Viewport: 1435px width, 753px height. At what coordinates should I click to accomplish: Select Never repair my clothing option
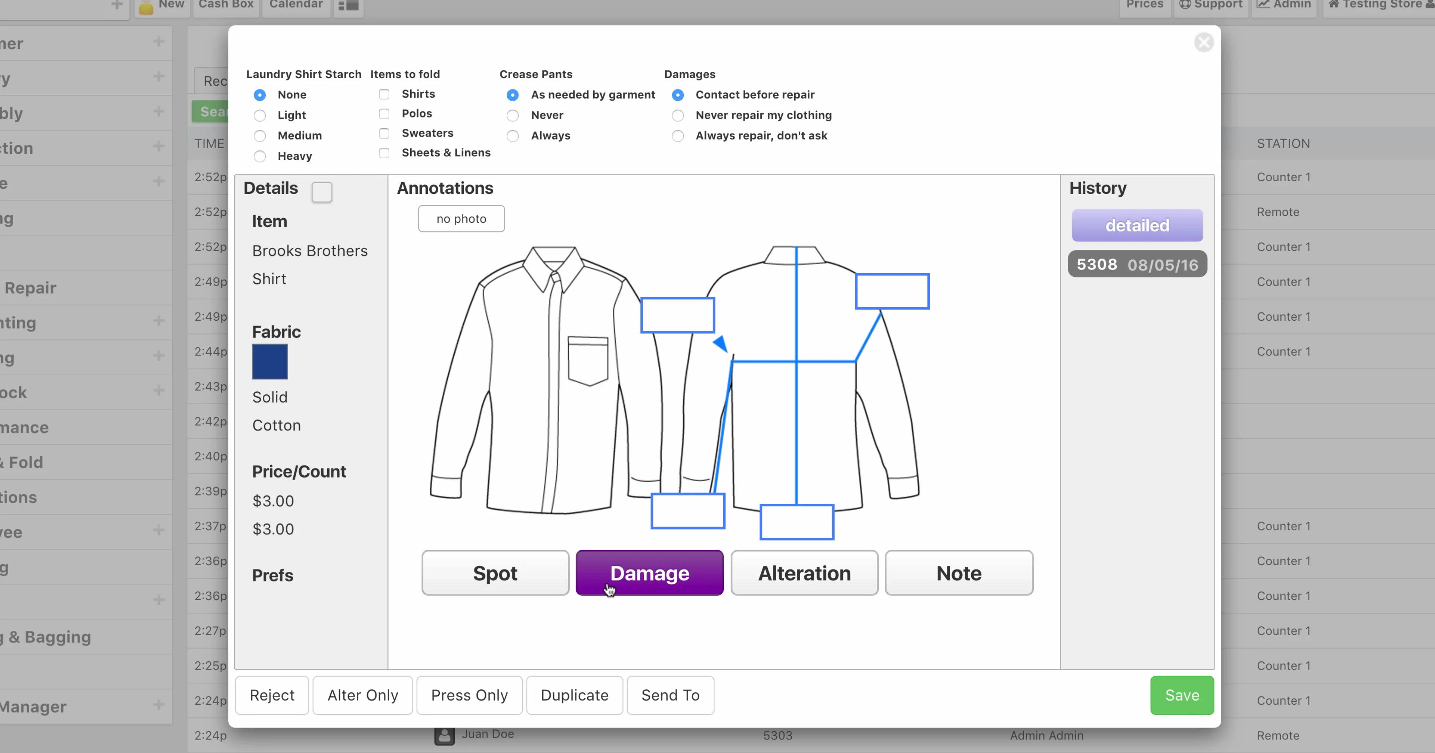pos(677,115)
